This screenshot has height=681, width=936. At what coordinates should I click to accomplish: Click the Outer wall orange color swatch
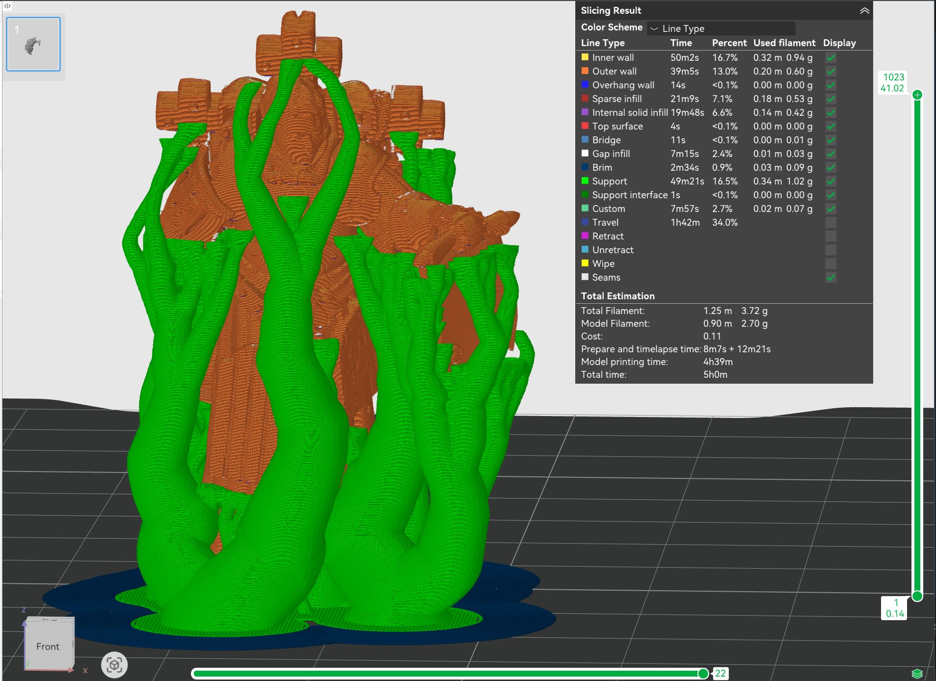[x=585, y=71]
